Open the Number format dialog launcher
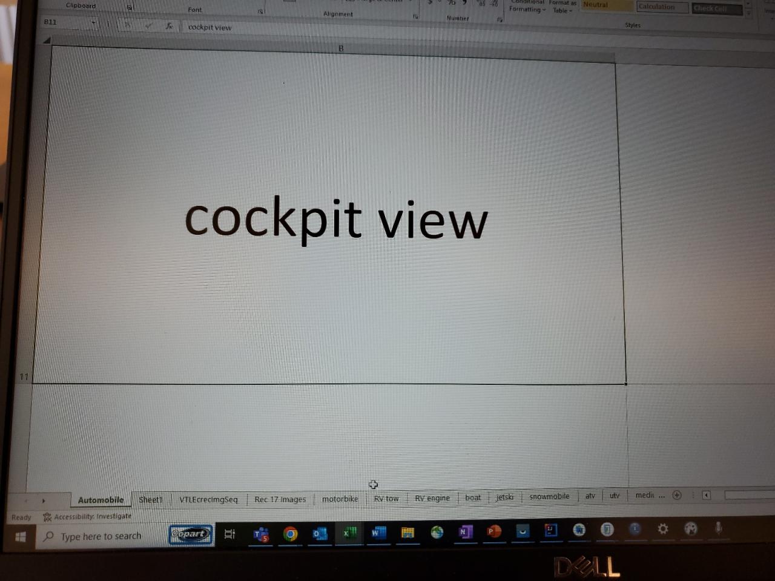 tap(500, 20)
